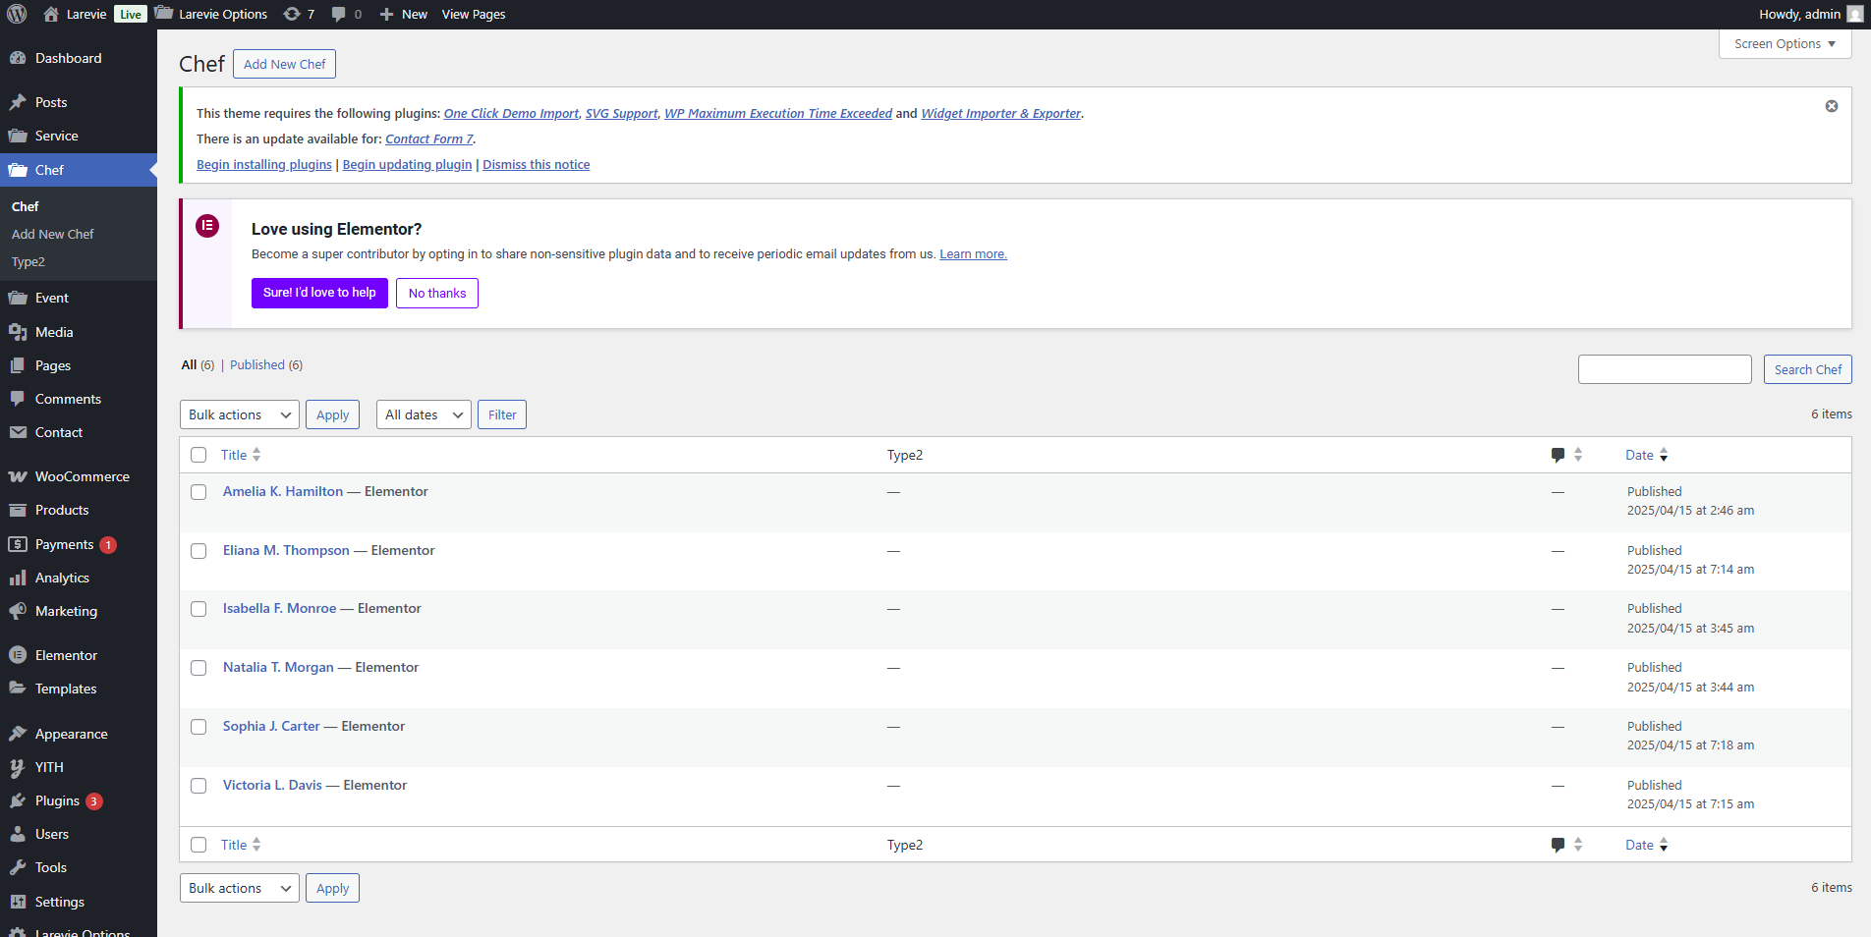Click the Products box icon in sidebar
Viewport: 1871px width, 937px height.
point(18,510)
